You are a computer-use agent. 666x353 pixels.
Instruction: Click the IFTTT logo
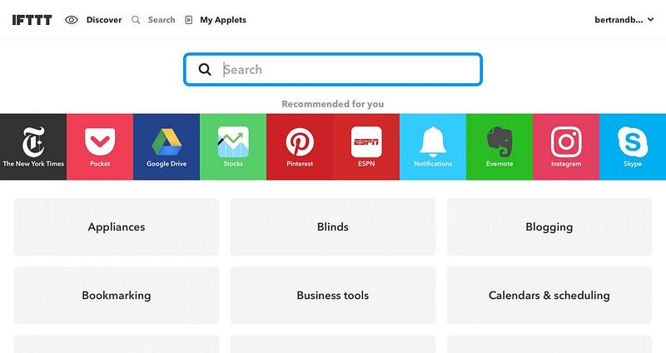point(32,20)
